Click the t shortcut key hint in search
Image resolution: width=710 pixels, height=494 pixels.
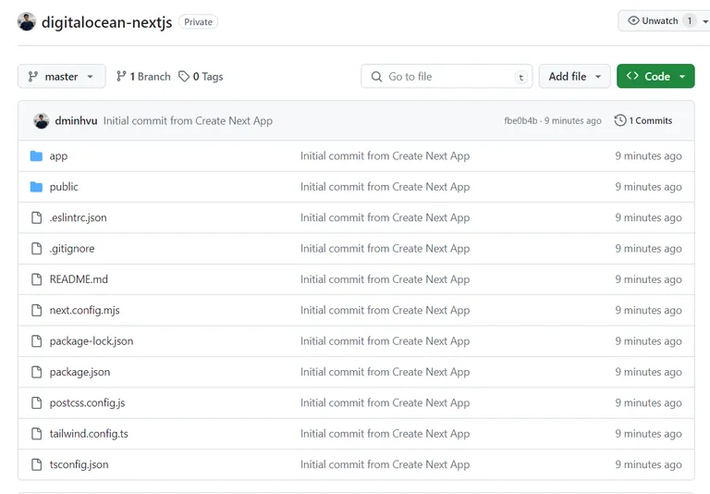coord(521,78)
